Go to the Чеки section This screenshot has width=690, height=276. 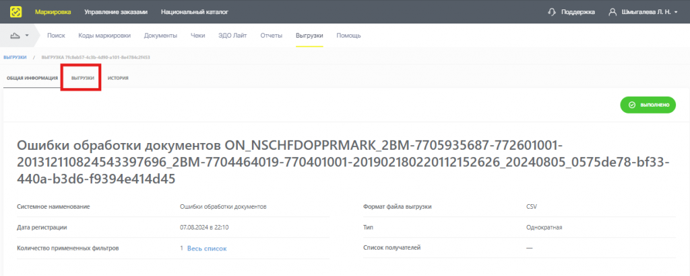[x=197, y=36]
